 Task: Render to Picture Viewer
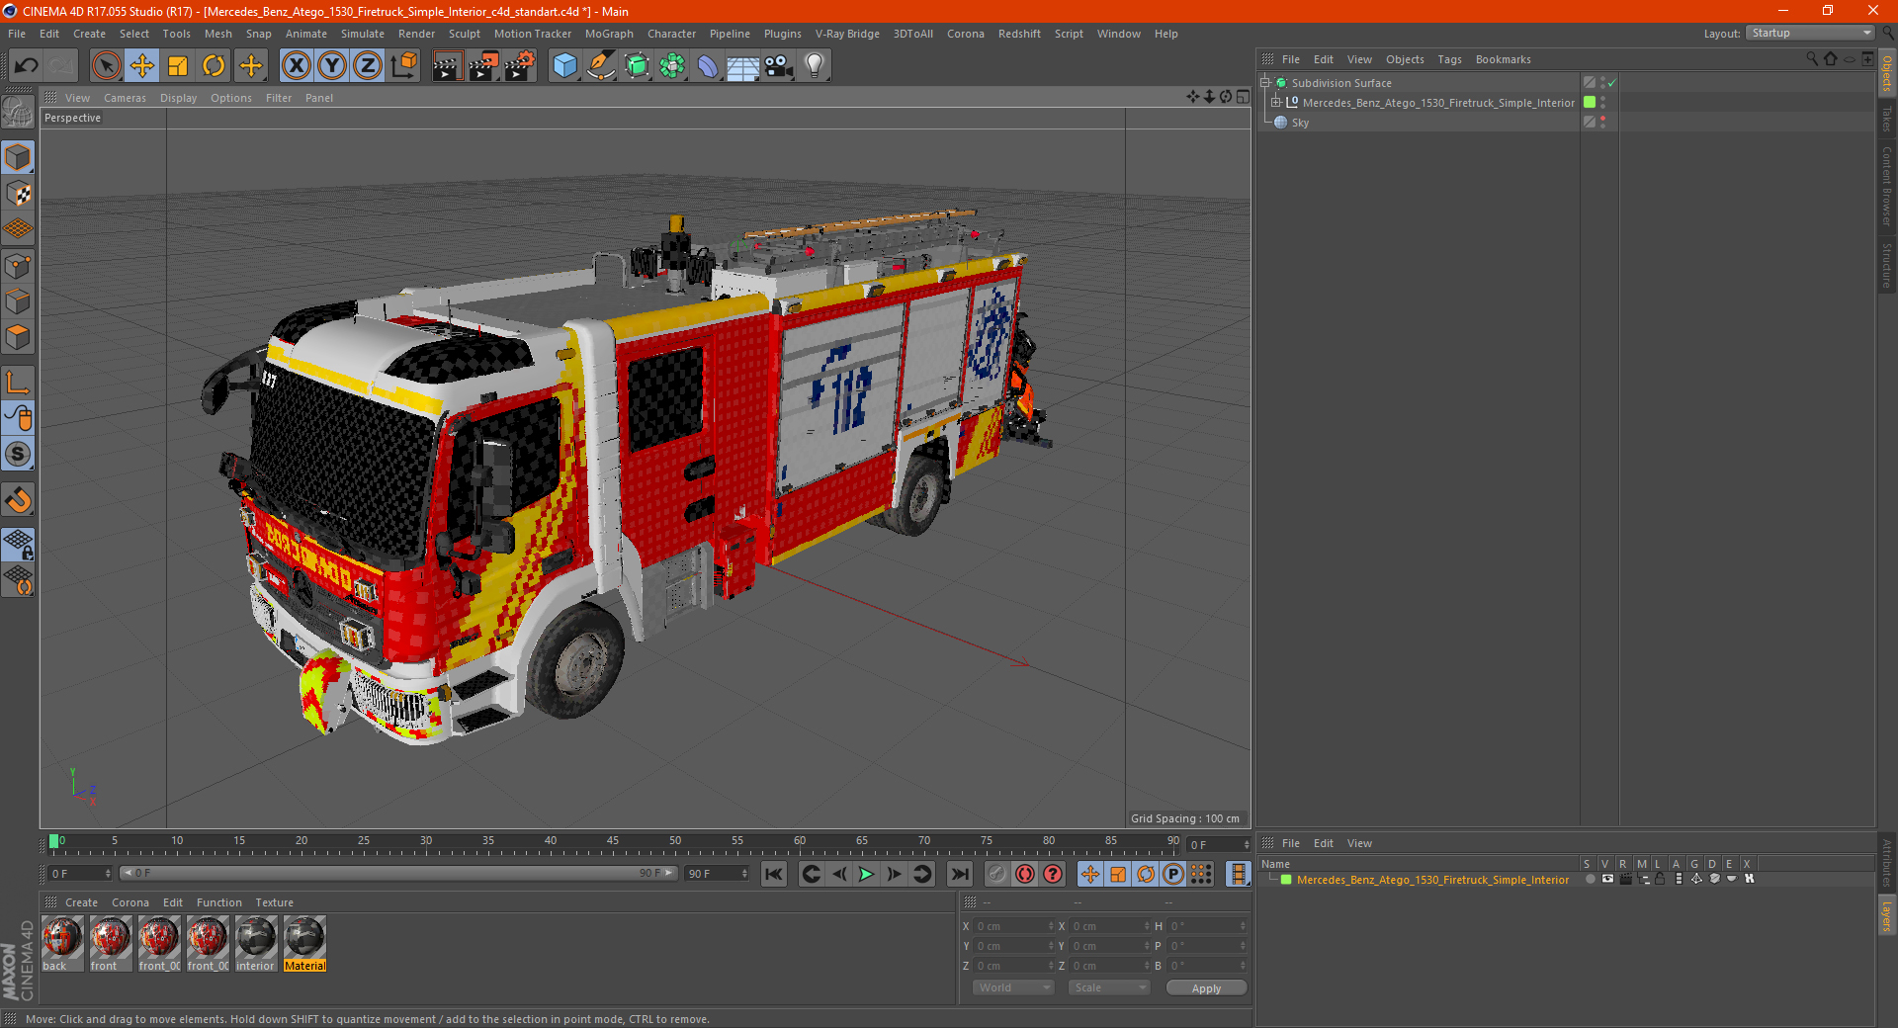tap(483, 66)
